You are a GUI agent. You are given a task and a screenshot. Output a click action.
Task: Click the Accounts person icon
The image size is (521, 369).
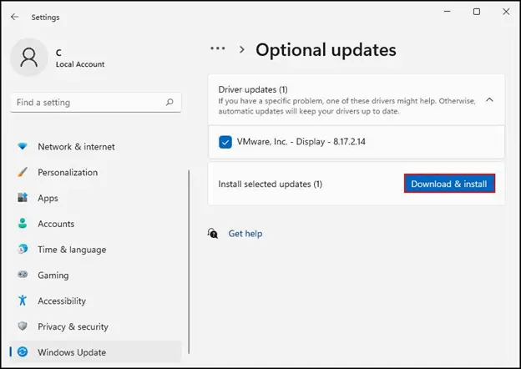pyautogui.click(x=23, y=223)
